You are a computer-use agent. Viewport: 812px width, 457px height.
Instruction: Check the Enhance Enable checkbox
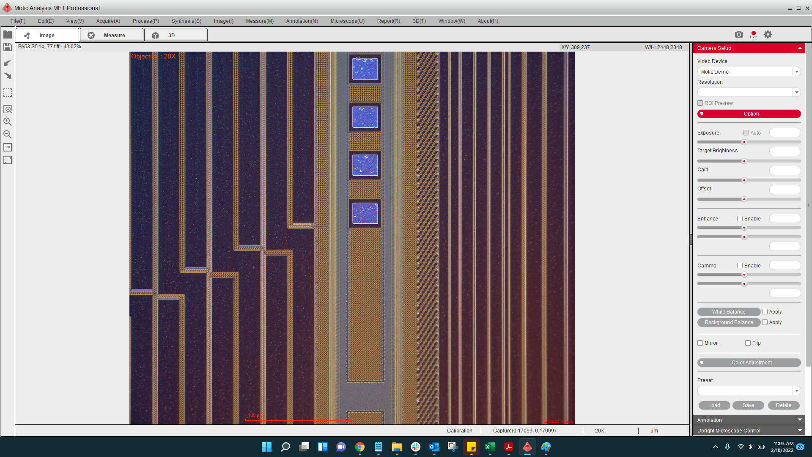[x=740, y=219]
